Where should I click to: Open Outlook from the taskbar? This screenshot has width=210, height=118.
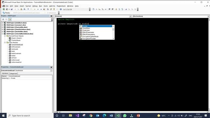click(98, 115)
